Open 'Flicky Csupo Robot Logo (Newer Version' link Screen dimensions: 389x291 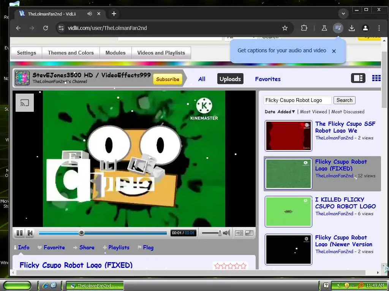tap(343, 241)
